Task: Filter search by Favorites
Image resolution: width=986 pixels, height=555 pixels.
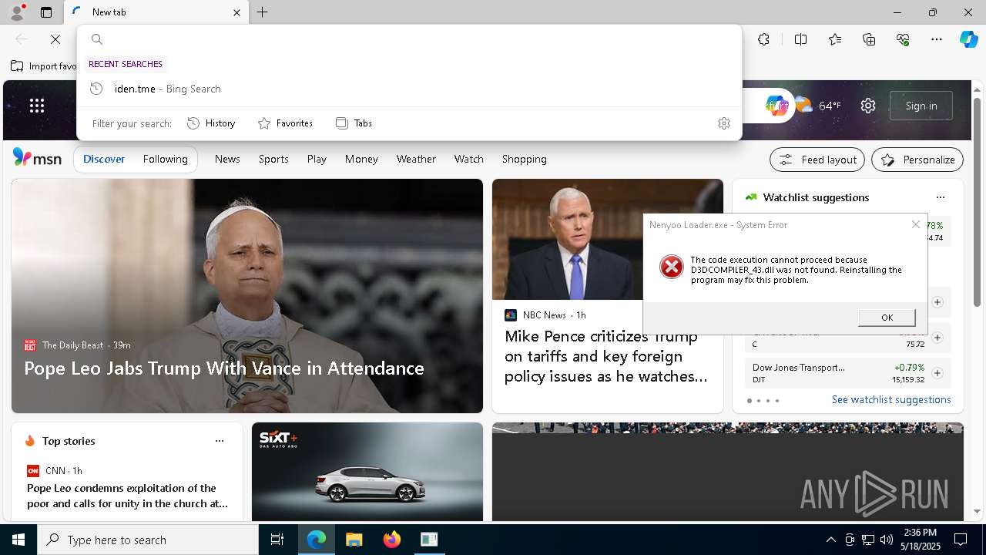Action: (285, 123)
